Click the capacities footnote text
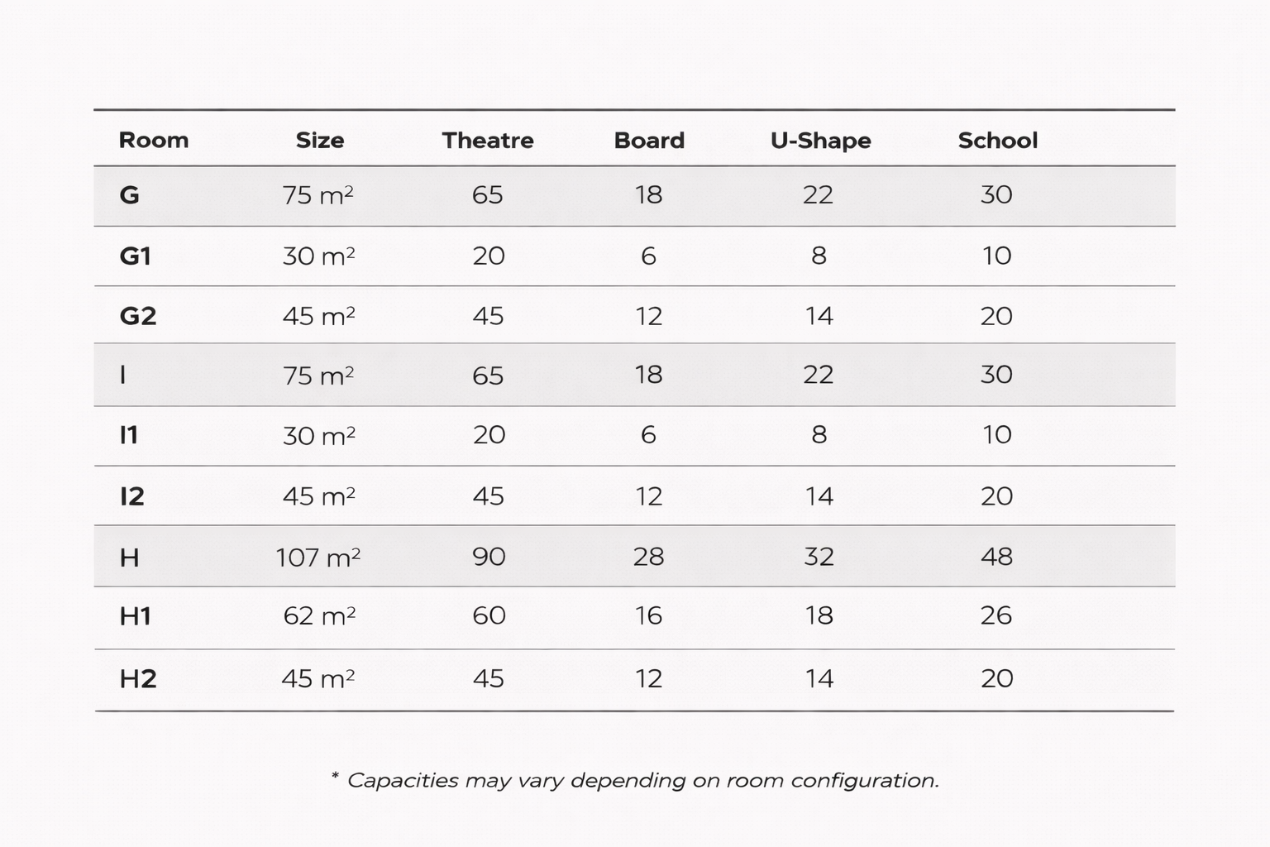 (x=635, y=780)
